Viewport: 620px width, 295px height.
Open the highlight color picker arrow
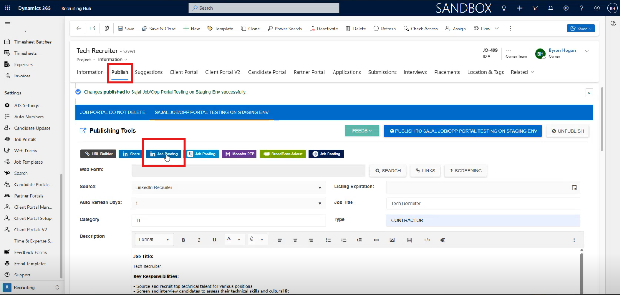coord(262,240)
